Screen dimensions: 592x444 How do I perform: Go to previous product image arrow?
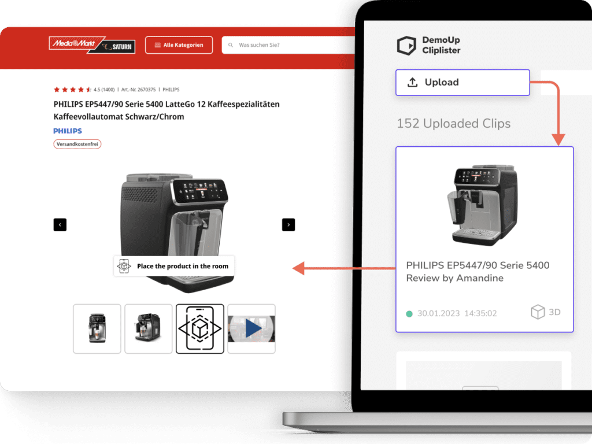click(60, 224)
